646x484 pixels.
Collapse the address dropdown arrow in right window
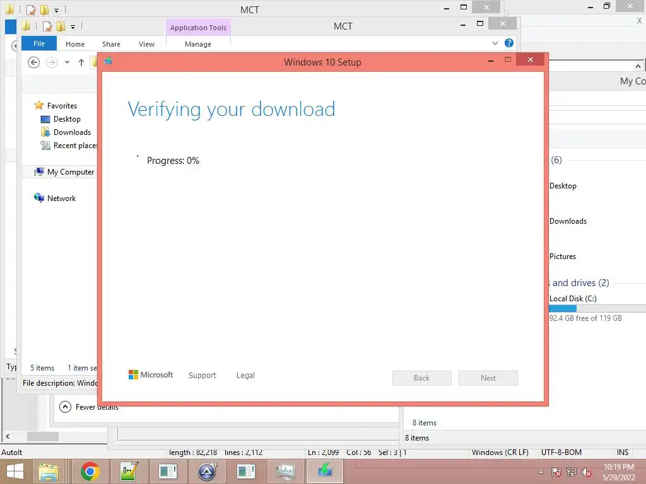coord(638,66)
